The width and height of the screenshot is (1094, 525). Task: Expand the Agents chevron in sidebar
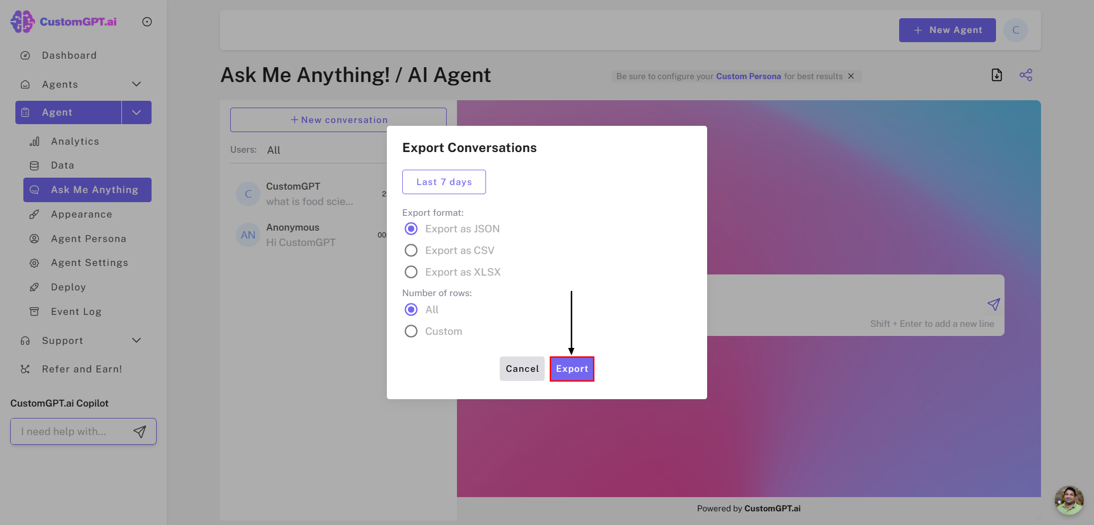pyautogui.click(x=136, y=84)
